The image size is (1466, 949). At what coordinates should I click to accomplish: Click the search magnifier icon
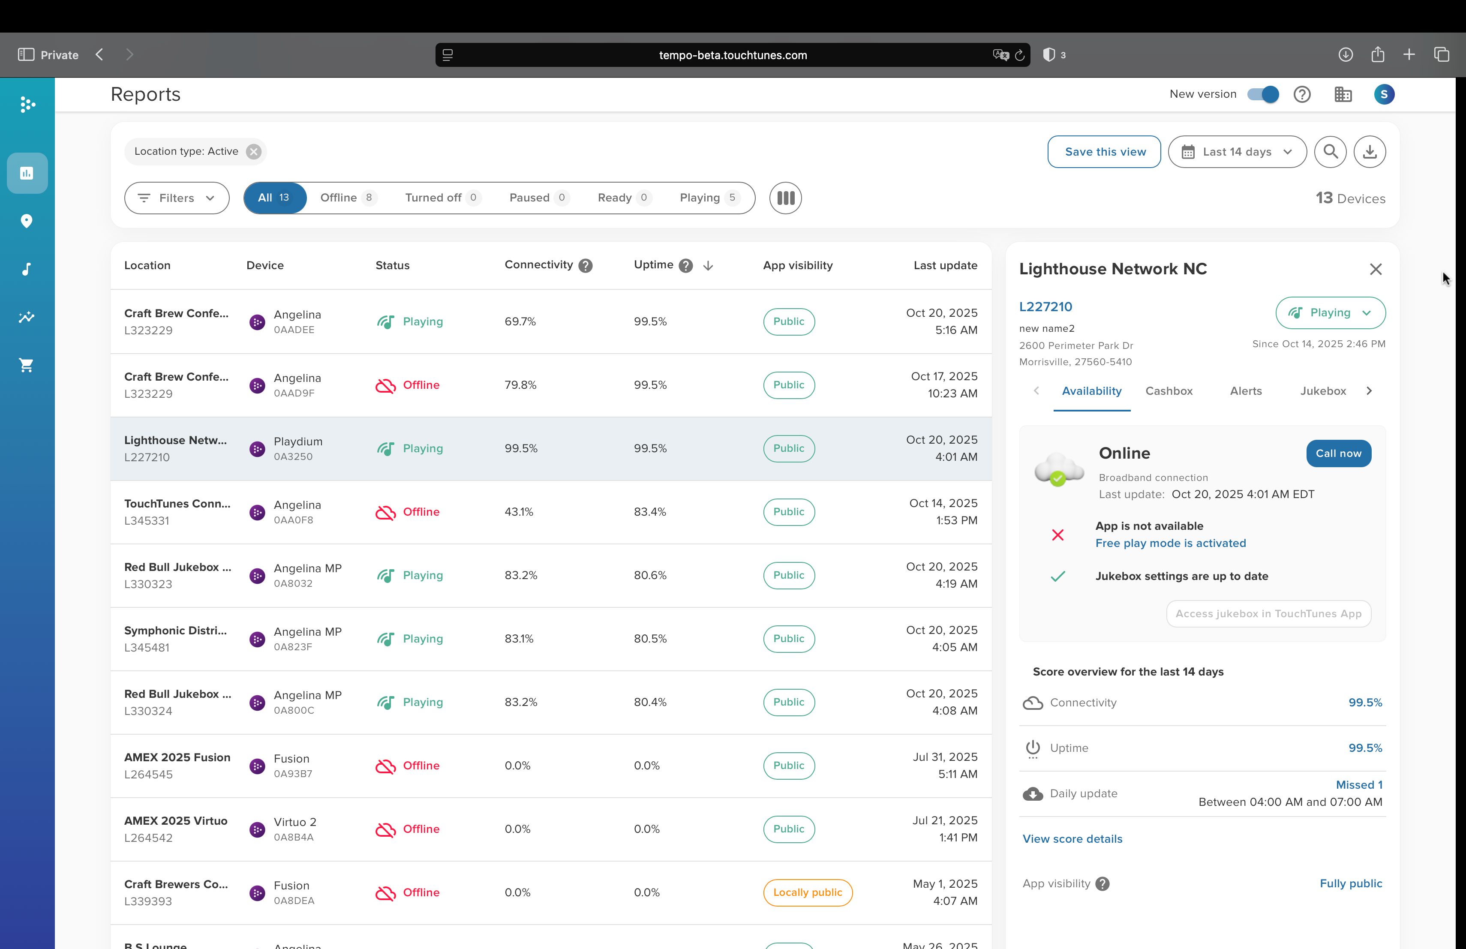[1330, 151]
